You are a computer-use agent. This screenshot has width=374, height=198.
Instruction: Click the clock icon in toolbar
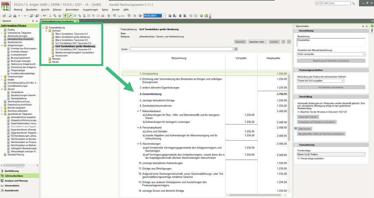pos(93,16)
